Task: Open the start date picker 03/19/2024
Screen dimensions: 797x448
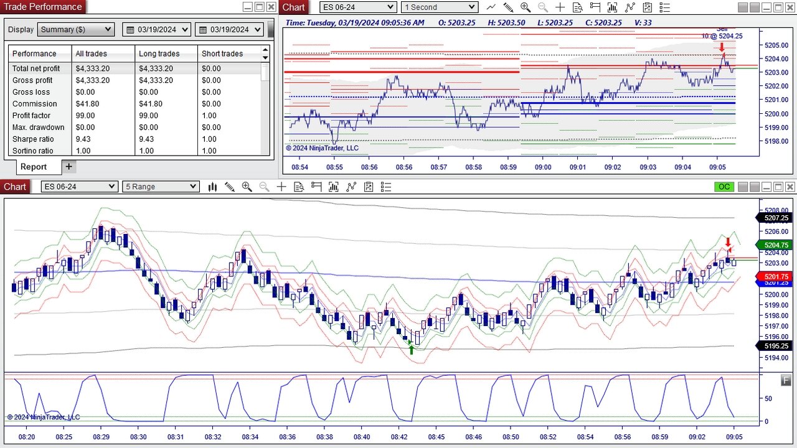Action: point(157,29)
